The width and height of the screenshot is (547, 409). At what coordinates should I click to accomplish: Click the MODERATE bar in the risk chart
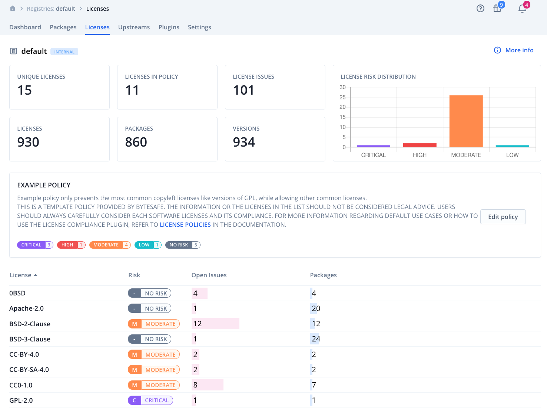coord(466,121)
